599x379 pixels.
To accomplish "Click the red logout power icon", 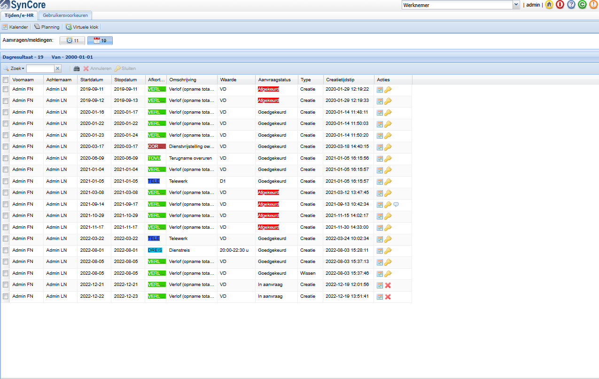I will pos(560,5).
